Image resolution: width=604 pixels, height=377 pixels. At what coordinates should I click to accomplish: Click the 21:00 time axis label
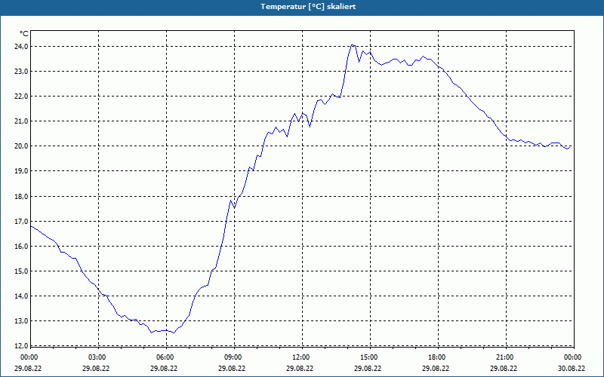[504, 357]
